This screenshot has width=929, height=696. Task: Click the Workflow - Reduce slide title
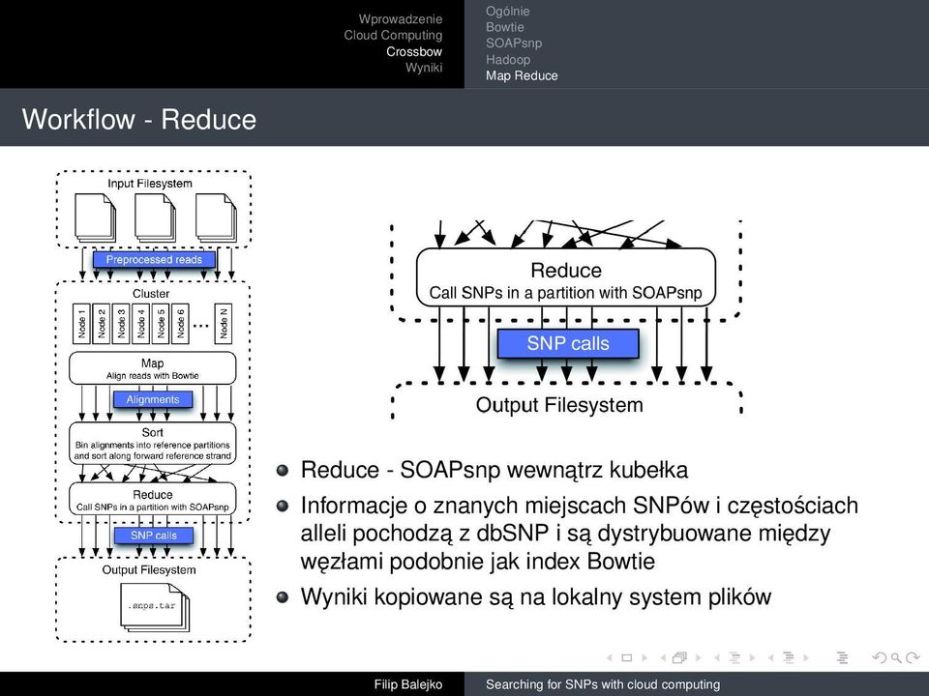[139, 120]
